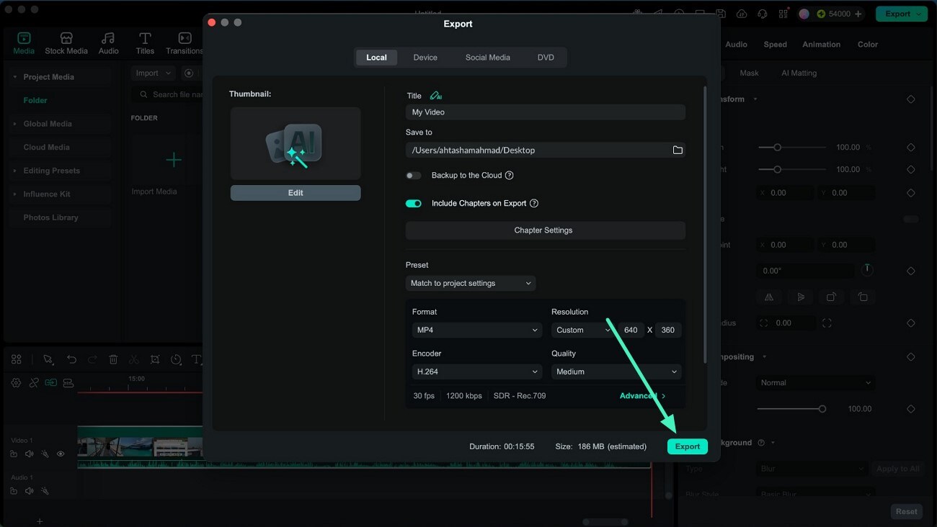937x527 pixels.
Task: Click the magnetic unlink icon on timeline
Action: [x=34, y=383]
